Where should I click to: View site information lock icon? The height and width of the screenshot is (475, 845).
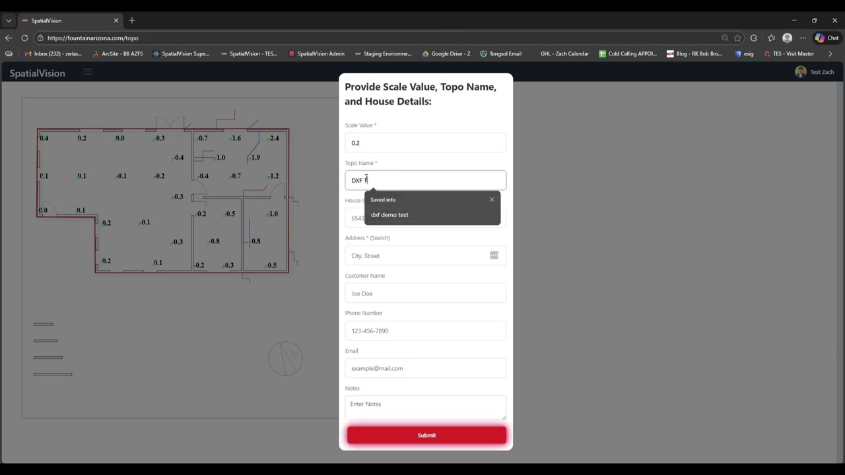(x=40, y=38)
